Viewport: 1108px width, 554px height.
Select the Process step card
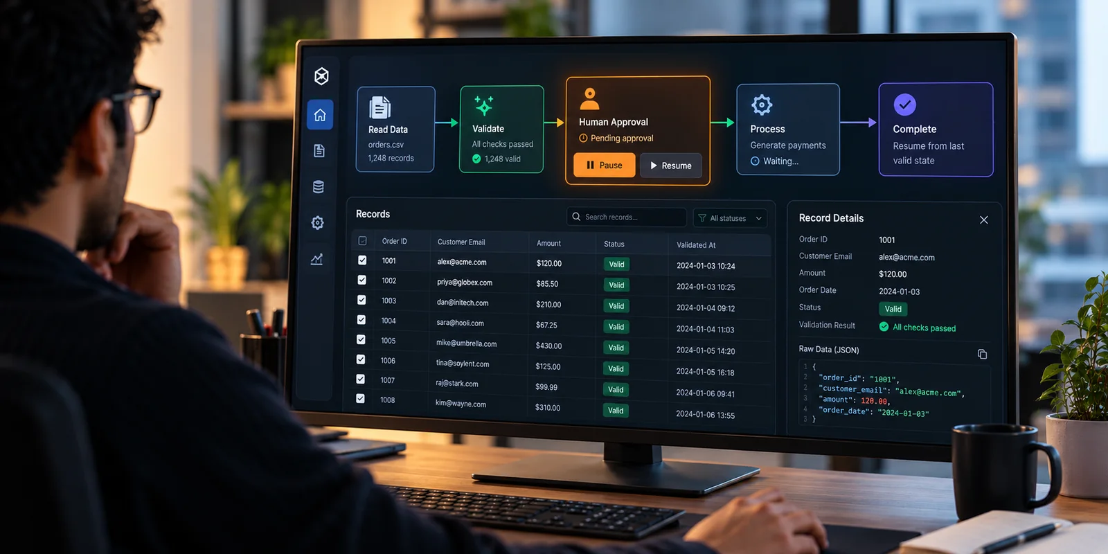tap(788, 129)
